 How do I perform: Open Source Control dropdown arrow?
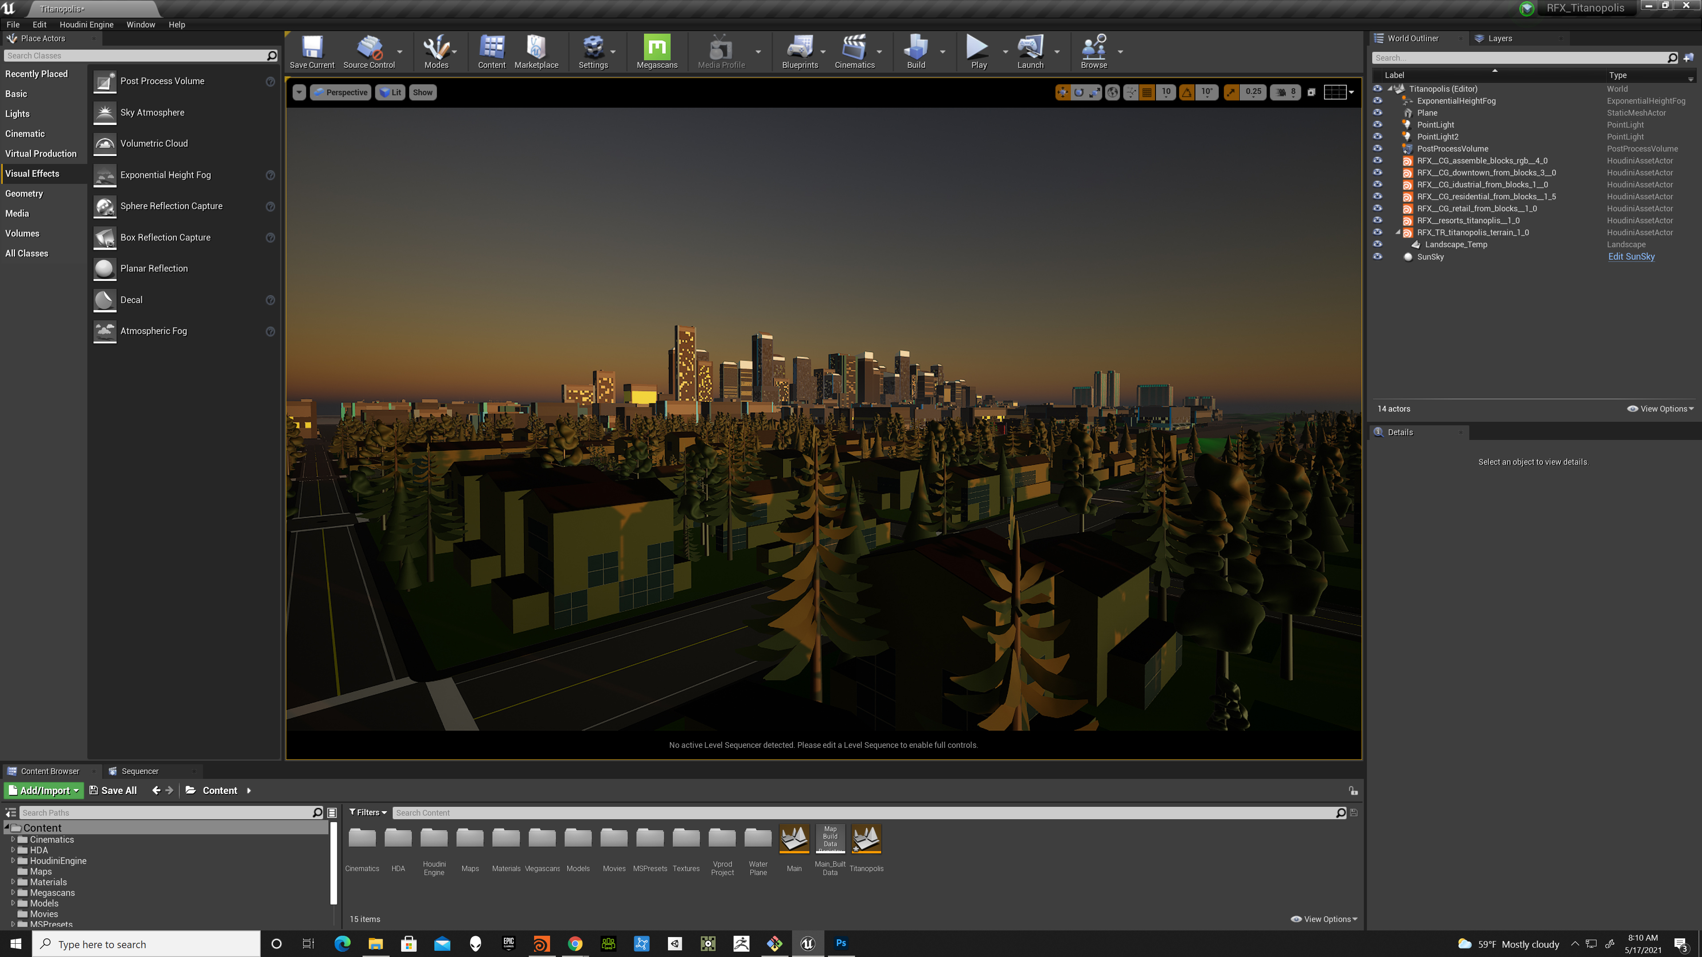(400, 51)
